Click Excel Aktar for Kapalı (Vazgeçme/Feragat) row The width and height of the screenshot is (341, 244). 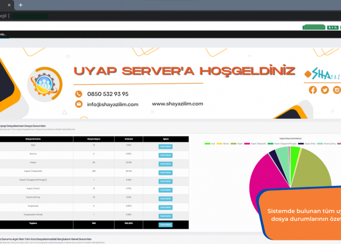(x=165, y=181)
